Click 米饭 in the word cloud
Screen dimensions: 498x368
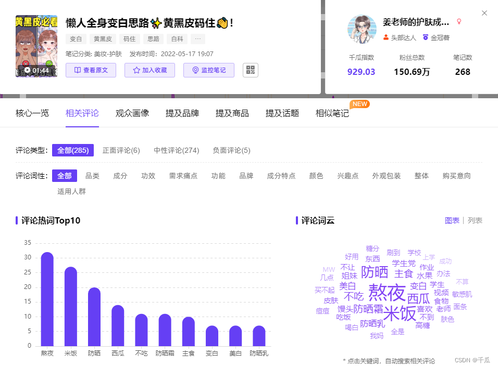400,313
